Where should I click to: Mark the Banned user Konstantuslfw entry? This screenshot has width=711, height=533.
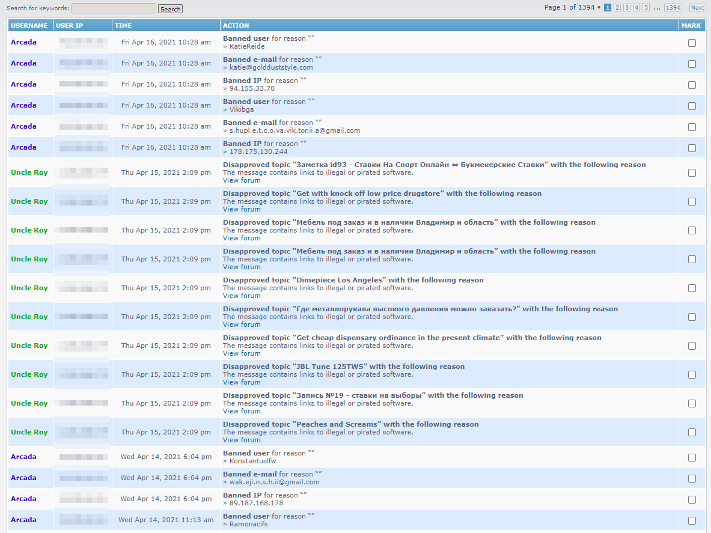[x=692, y=458]
